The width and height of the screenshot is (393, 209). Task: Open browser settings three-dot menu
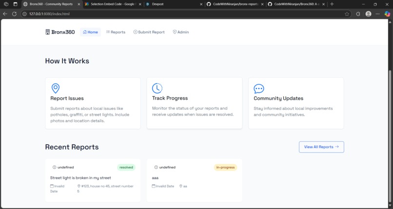pyautogui.click(x=378, y=14)
